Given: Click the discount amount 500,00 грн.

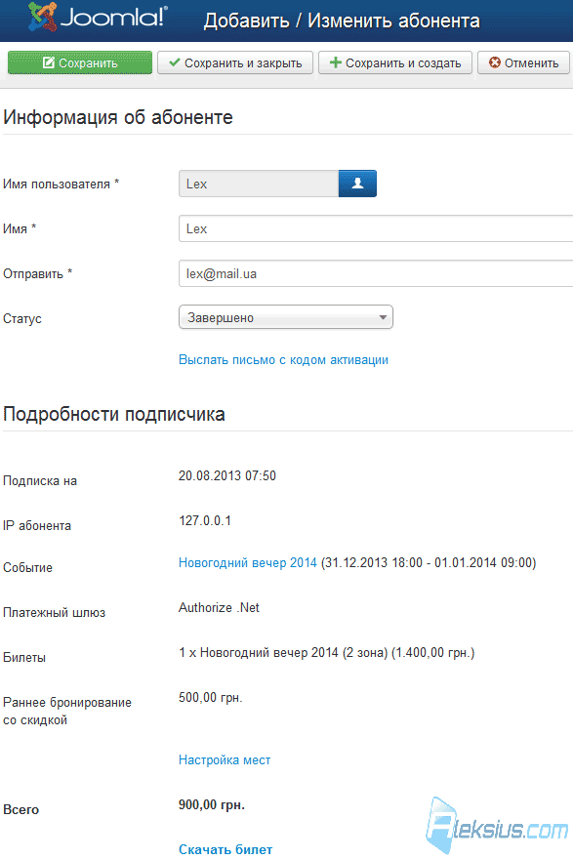Looking at the screenshot, I should pyautogui.click(x=211, y=698).
